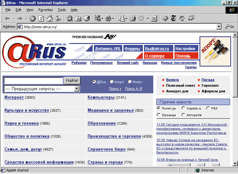
Task: Stop page loading with the X icon
Action: pos(32,19)
